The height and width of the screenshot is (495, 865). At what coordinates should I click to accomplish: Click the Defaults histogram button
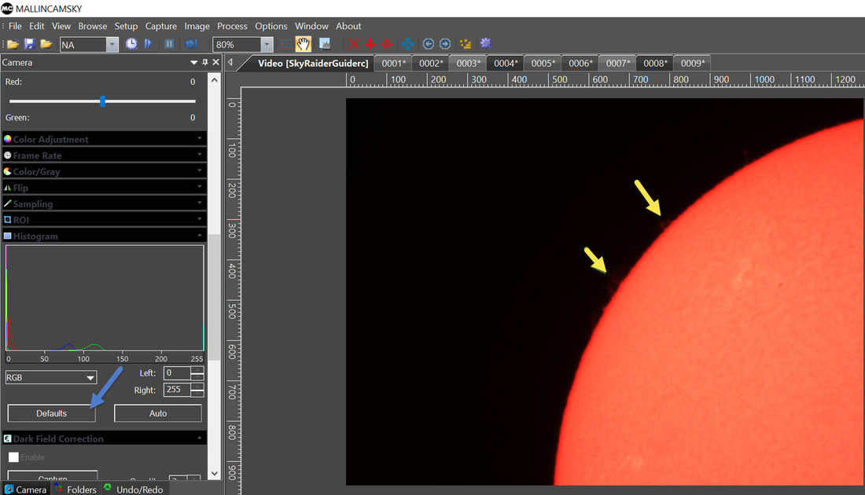(x=51, y=413)
